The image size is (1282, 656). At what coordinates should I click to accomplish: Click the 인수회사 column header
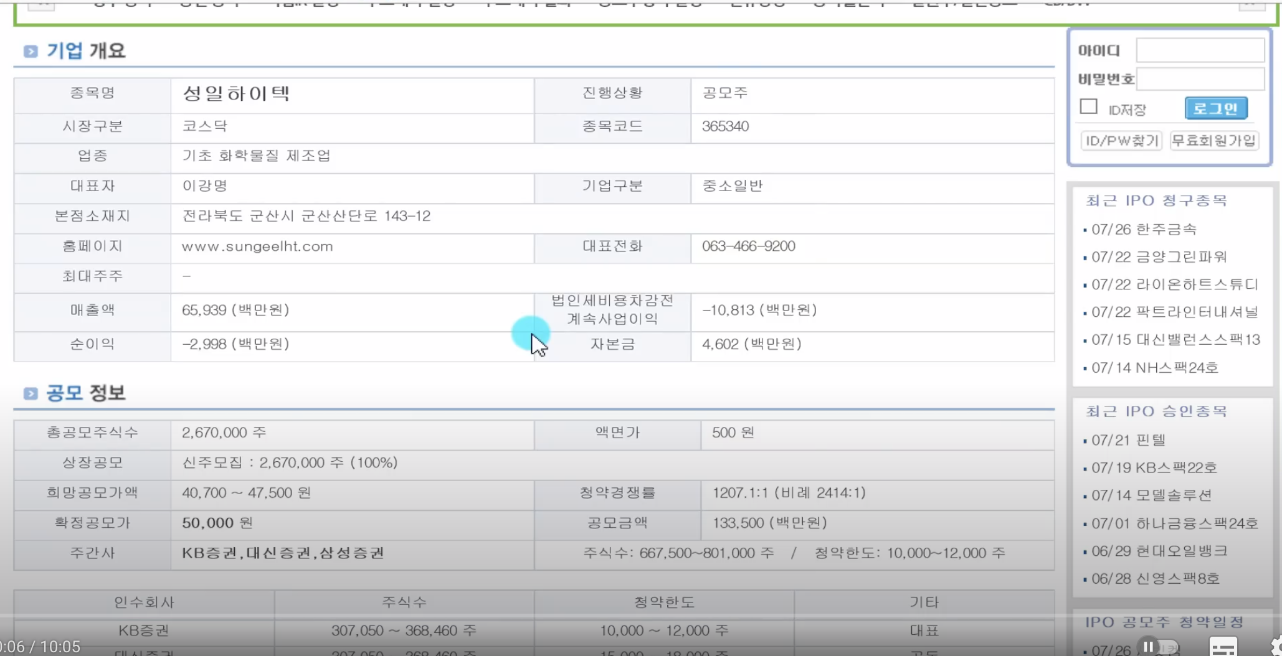[x=144, y=602]
